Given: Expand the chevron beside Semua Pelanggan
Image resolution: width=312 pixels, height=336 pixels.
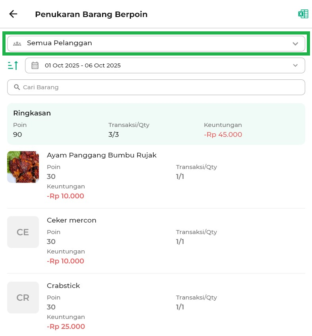Looking at the screenshot, I should click(x=295, y=44).
